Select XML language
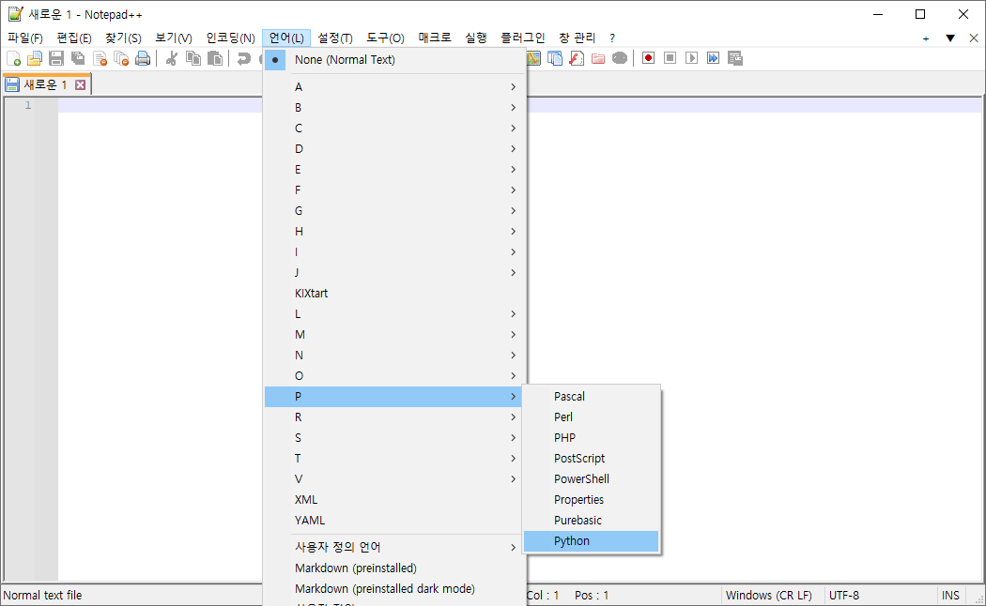This screenshot has height=606, width=986. (395, 500)
